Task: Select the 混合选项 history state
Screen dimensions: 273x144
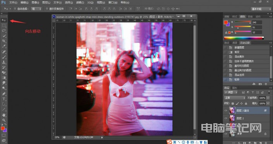Action: (246, 75)
